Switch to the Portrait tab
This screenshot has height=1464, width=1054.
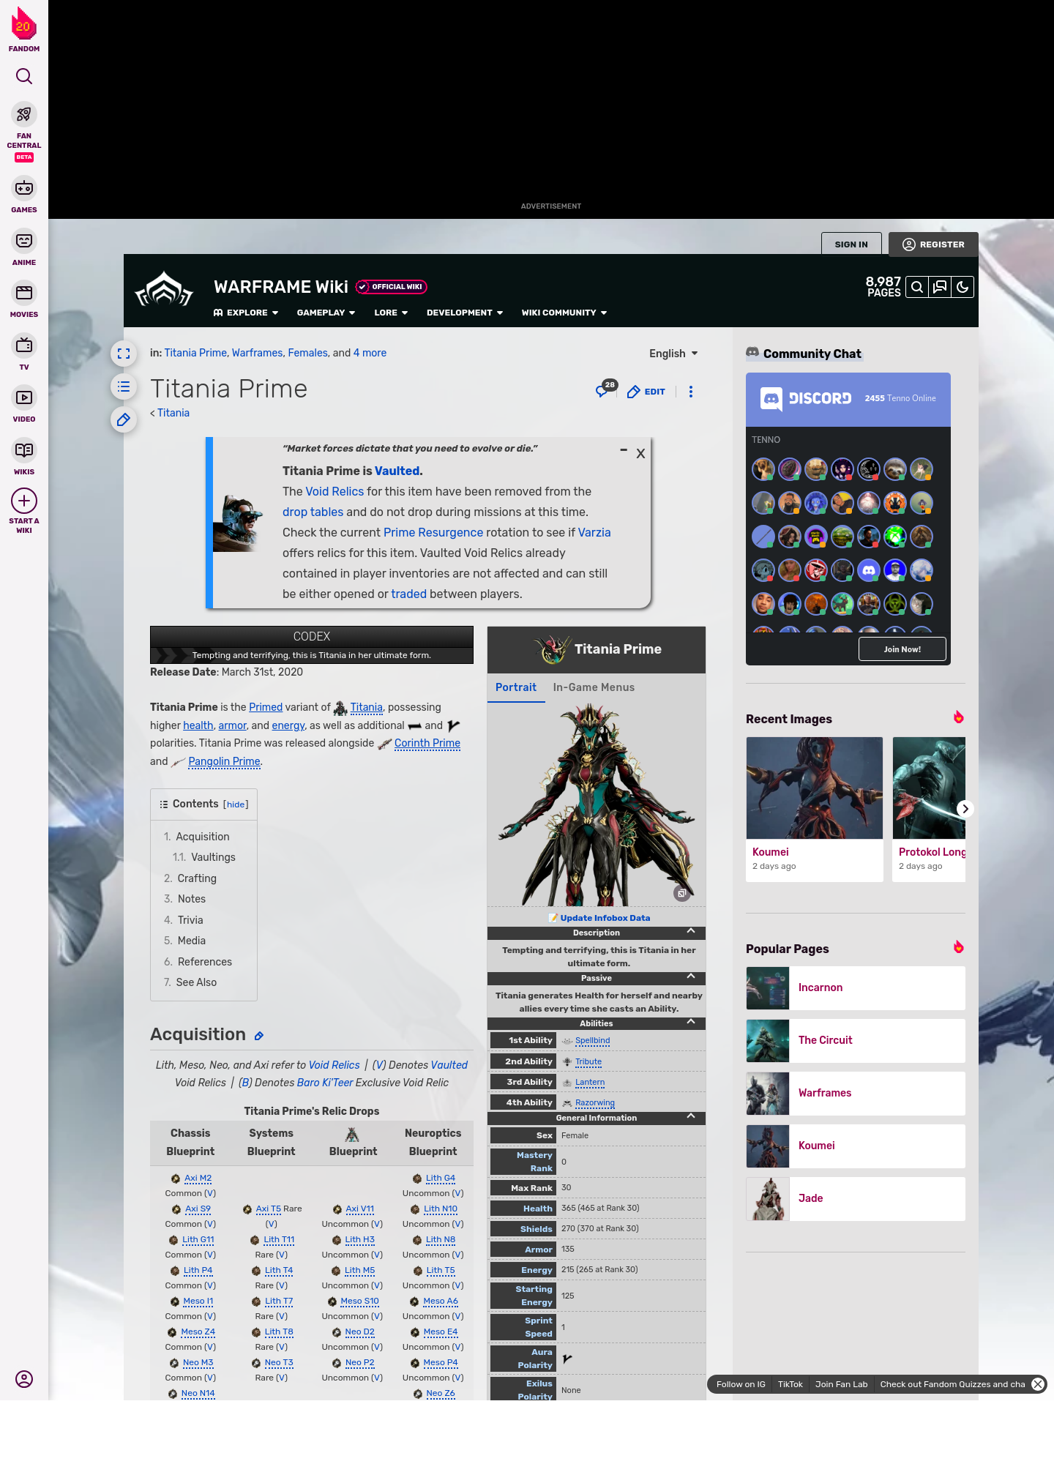point(516,687)
